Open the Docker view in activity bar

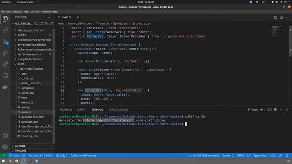(5, 87)
